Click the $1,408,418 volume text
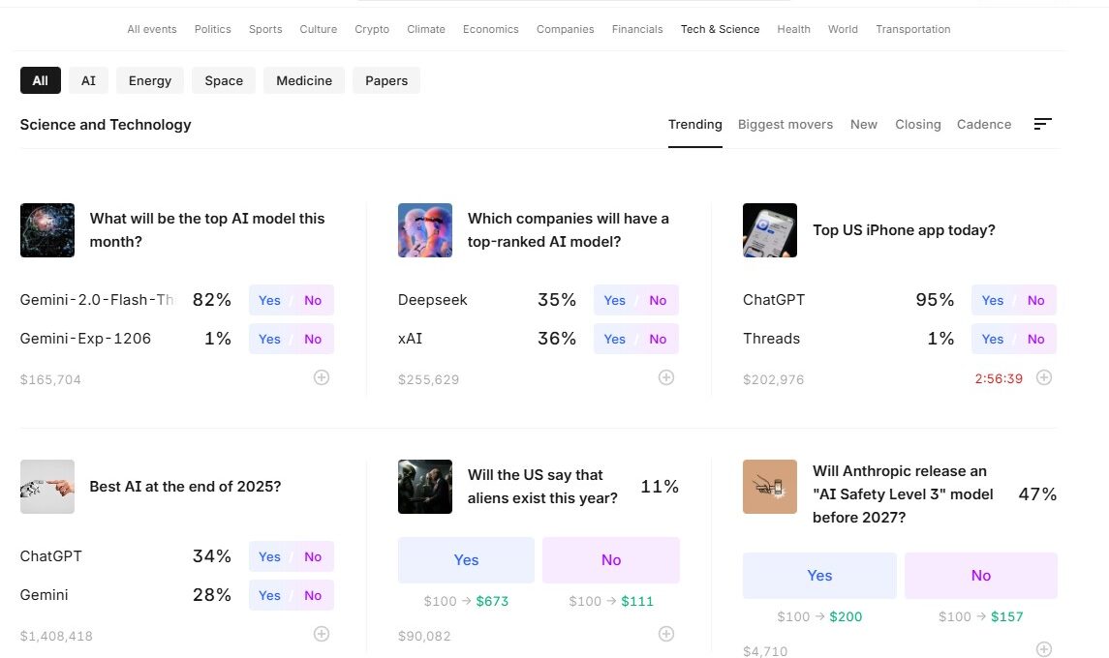The width and height of the screenshot is (1109, 658). (x=56, y=636)
